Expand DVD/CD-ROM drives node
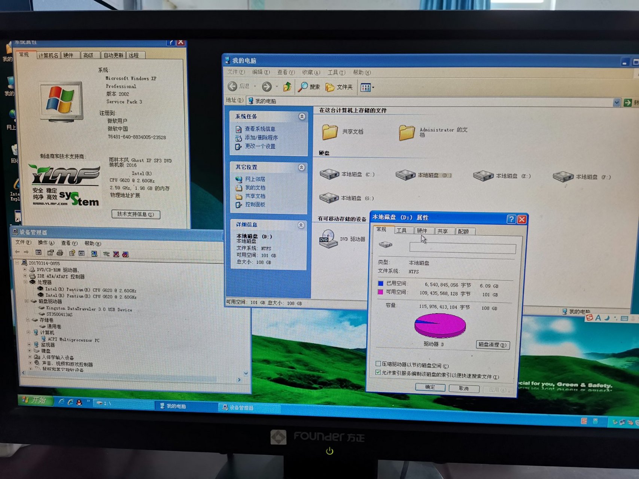The image size is (639, 479). [25, 269]
